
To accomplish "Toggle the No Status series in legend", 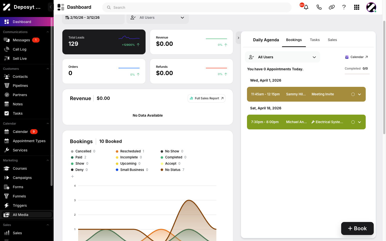I will pyautogui.click(x=172, y=170).
